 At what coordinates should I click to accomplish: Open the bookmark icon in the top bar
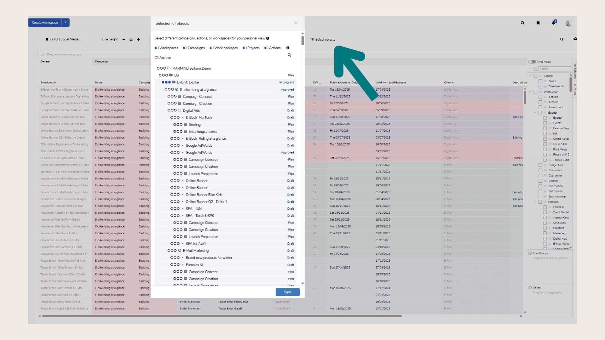[538, 23]
